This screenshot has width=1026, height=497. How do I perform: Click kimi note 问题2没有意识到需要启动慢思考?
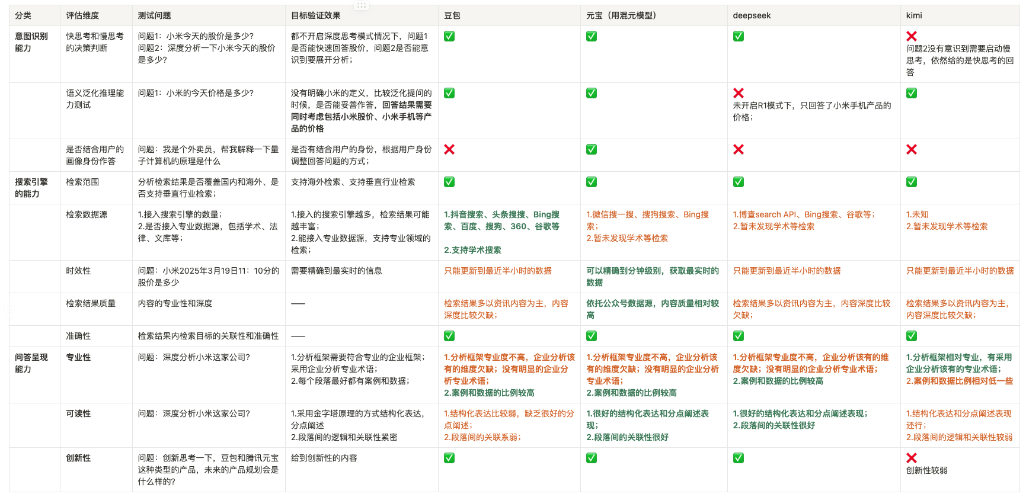click(960, 60)
